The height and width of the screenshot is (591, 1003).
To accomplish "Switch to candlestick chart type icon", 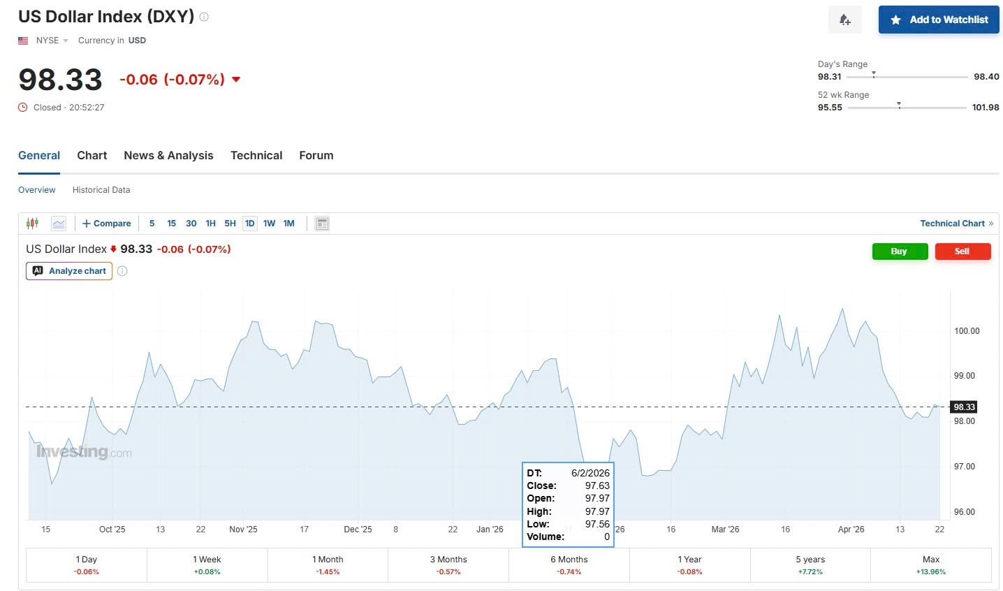I will [x=32, y=224].
